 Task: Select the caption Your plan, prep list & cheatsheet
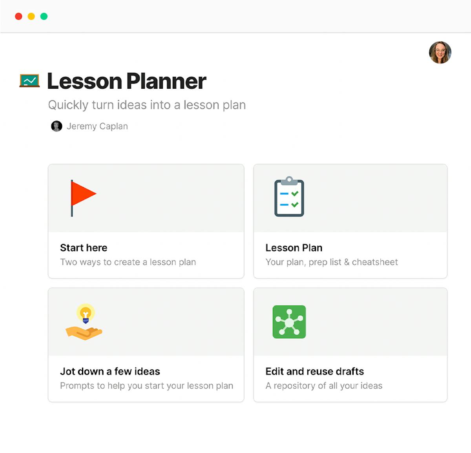click(x=332, y=262)
